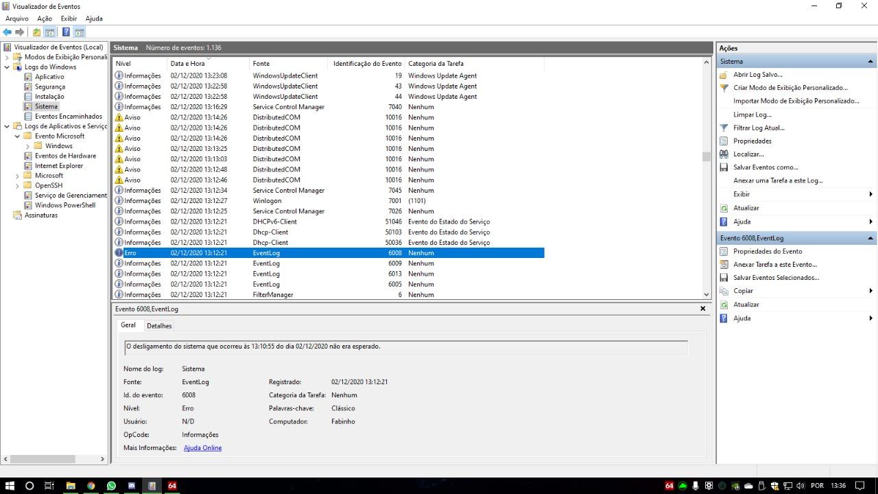Click the Ajuda Online link
The image size is (878, 494).
(x=202, y=448)
